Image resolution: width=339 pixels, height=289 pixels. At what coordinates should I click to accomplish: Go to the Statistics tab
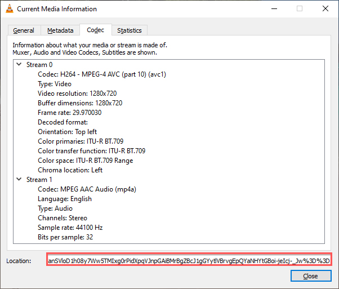[130, 30]
